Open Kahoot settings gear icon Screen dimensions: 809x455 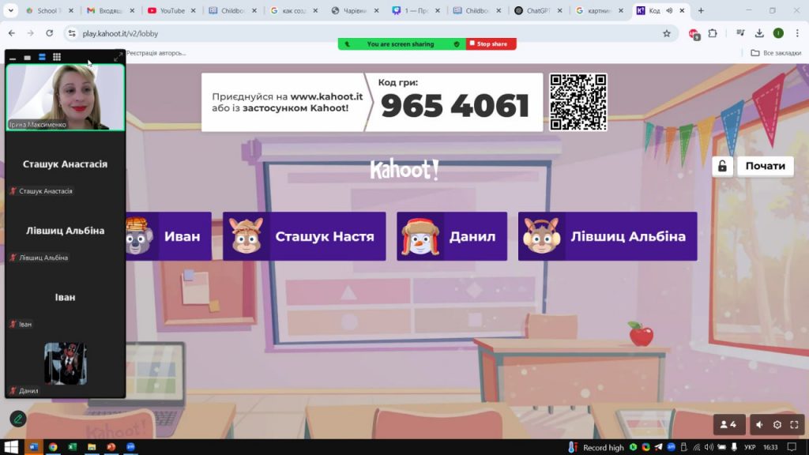777,425
